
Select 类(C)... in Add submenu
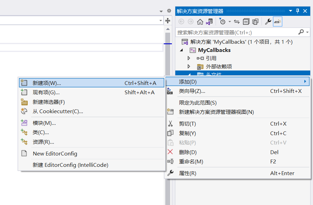click(92, 132)
